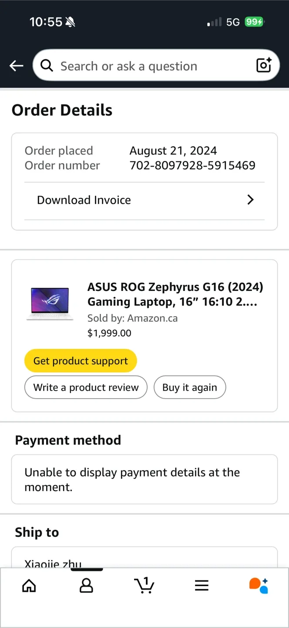Go home via the house icon
This screenshot has height=628, width=289.
click(29, 586)
